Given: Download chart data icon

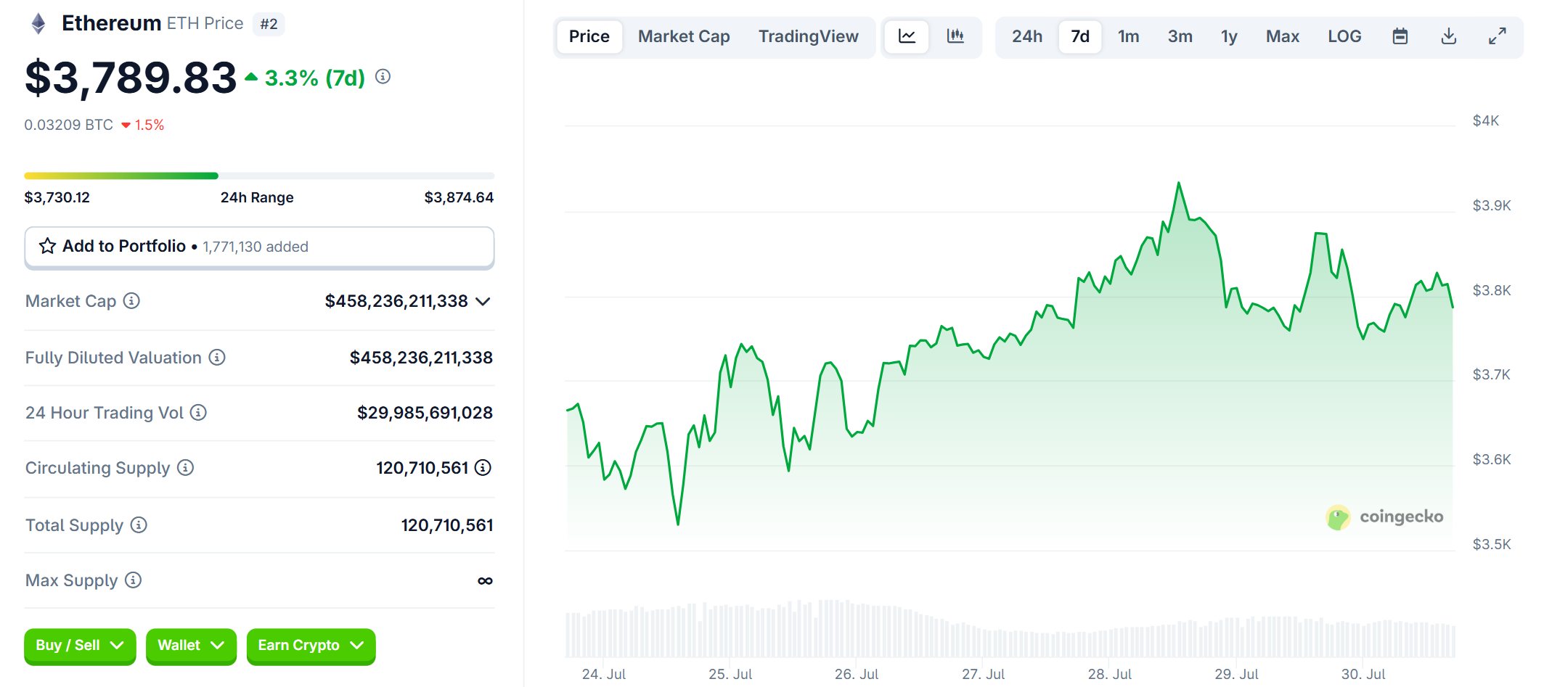Looking at the screenshot, I should point(1449,36).
